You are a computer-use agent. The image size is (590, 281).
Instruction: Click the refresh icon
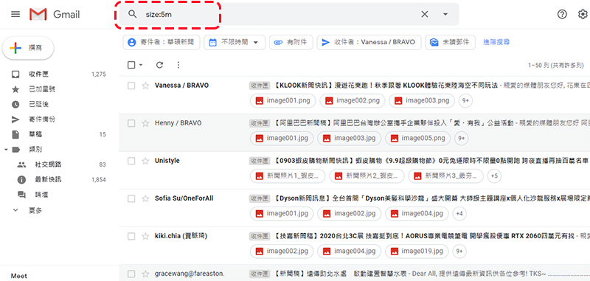coord(159,65)
